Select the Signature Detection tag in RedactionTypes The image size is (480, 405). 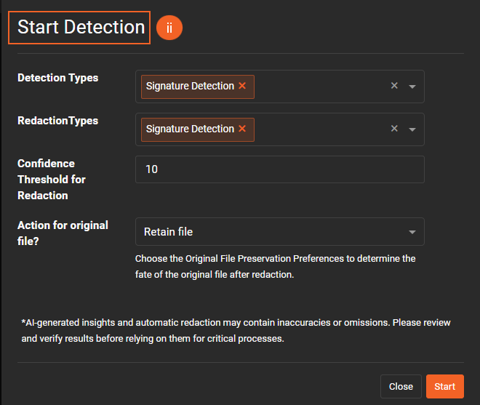click(x=190, y=129)
